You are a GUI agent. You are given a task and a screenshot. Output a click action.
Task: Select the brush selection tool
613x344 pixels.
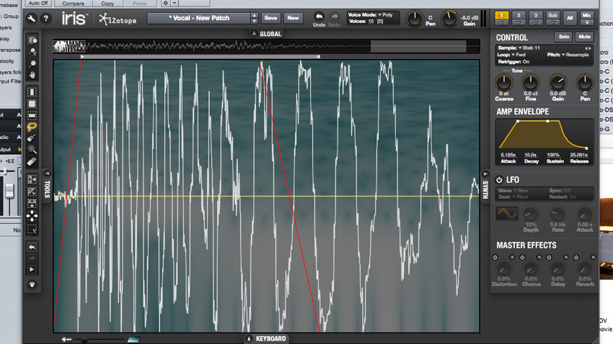coord(32,138)
